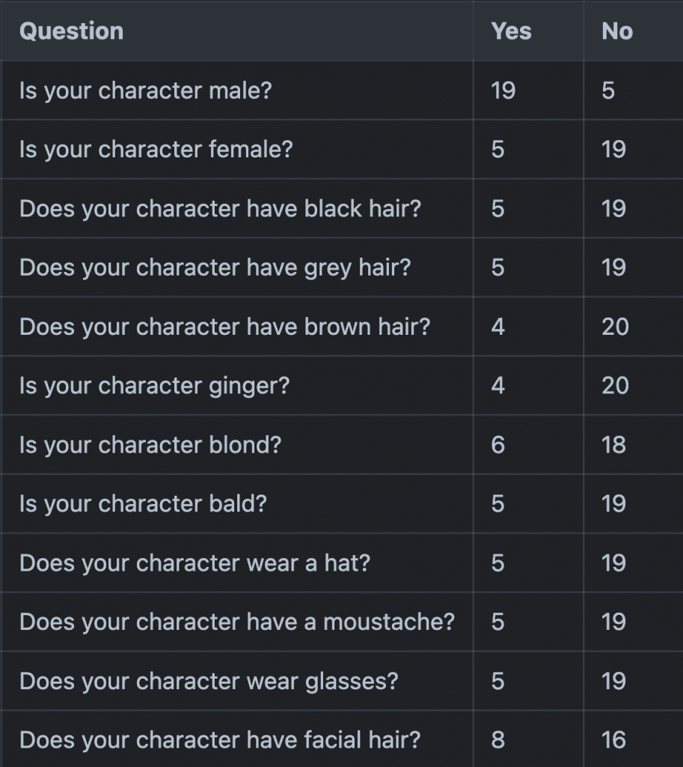
Task: Select the 'Is your character male?' row text
Action: point(145,91)
